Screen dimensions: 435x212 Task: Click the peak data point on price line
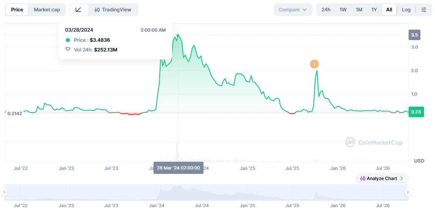(x=178, y=35)
